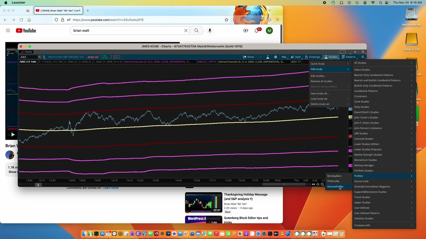Open the chart settings gear icon
The height and width of the screenshot is (239, 426).
(x=276, y=57)
